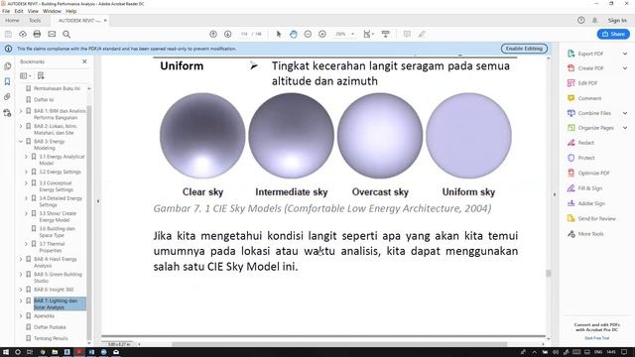Viewport: 635px width, 357px height.
Task: Open bookmark options dropdown menu
Action: 26,75
